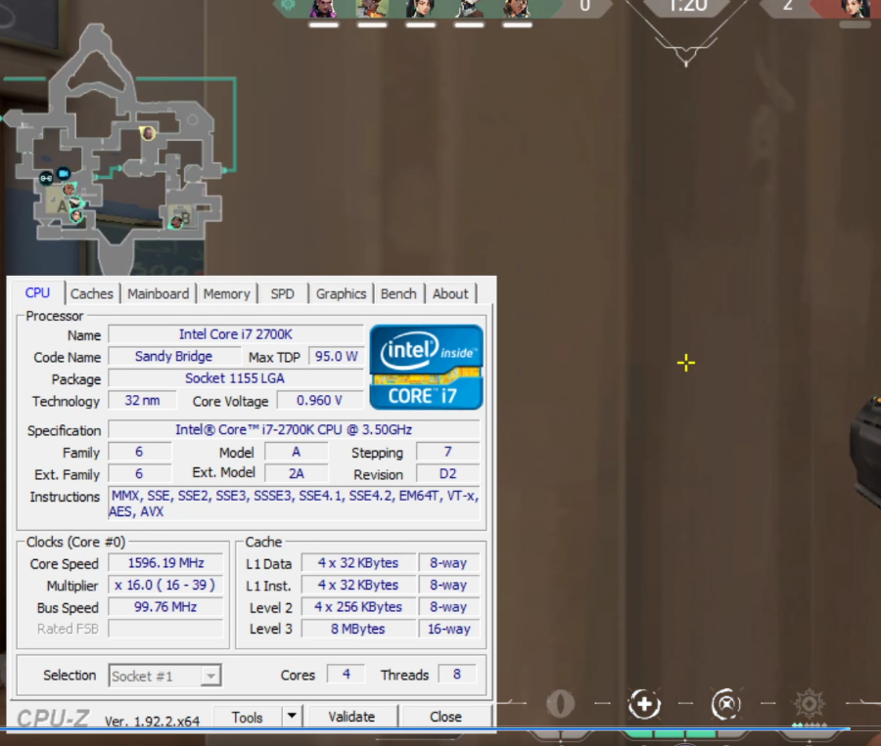Click the yellow-ringed player icon on minimap
881x746 pixels.
coord(148,133)
